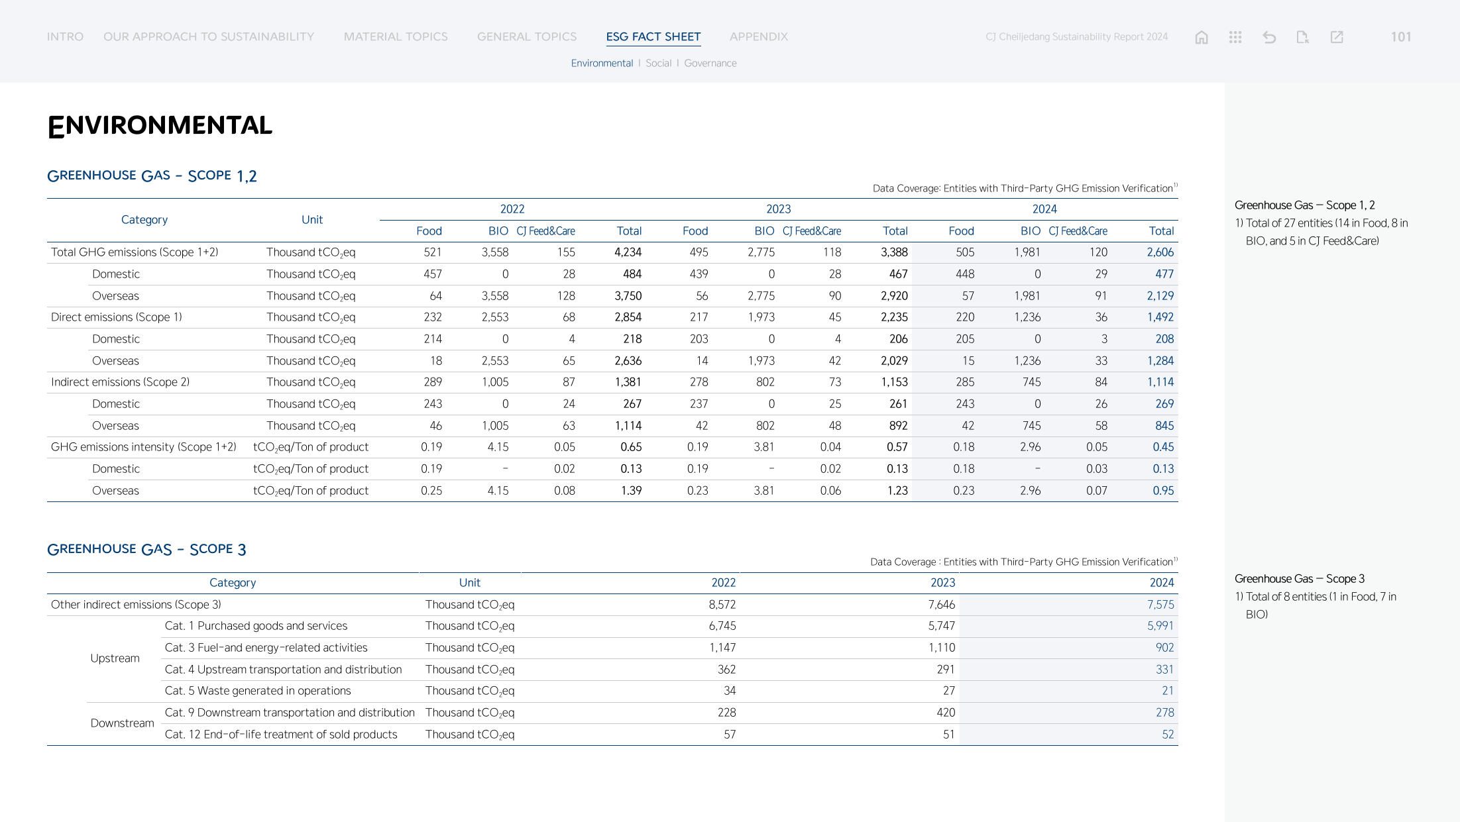Click Cat. 9 Downstream transportation and distribution
The image size is (1460, 822).
click(290, 713)
